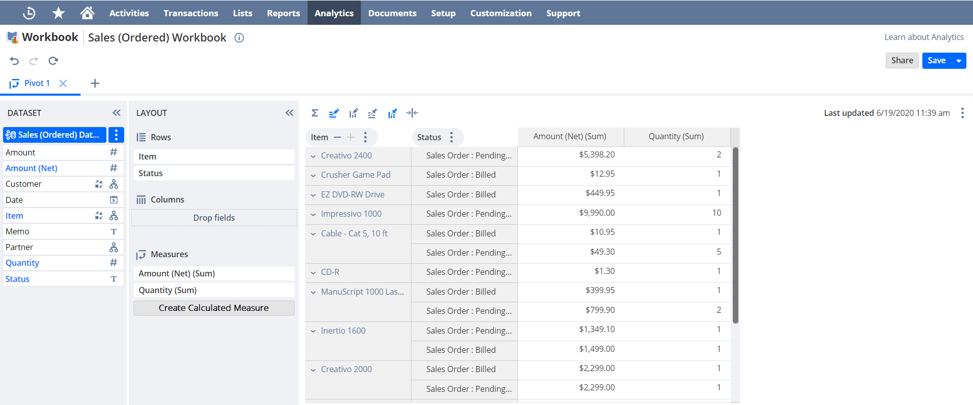Open the Reports menu

283,13
